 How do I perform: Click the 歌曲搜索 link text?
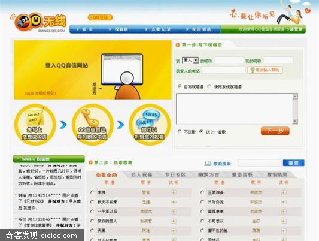(x=222, y=164)
